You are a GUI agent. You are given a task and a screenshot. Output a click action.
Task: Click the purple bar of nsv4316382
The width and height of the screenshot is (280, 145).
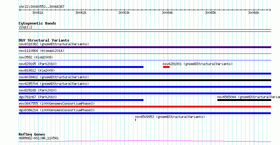point(145,47)
